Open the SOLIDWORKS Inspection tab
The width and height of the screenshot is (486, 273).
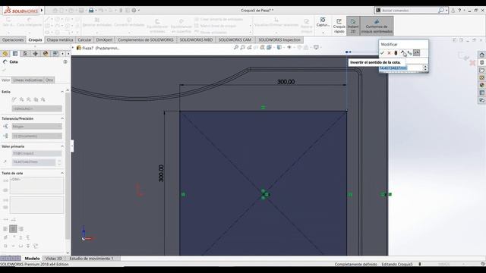tap(279, 40)
